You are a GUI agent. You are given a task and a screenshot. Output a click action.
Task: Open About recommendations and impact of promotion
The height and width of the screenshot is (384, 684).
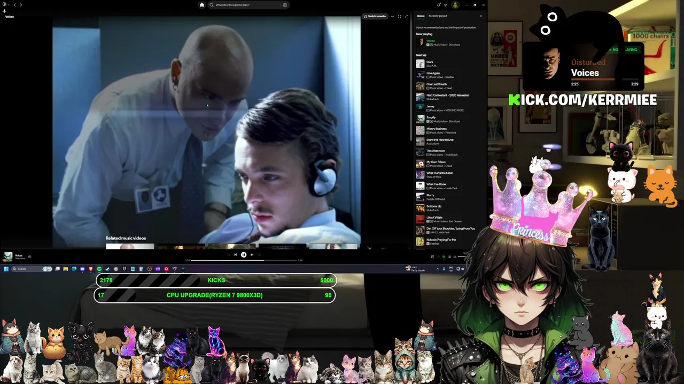446,27
